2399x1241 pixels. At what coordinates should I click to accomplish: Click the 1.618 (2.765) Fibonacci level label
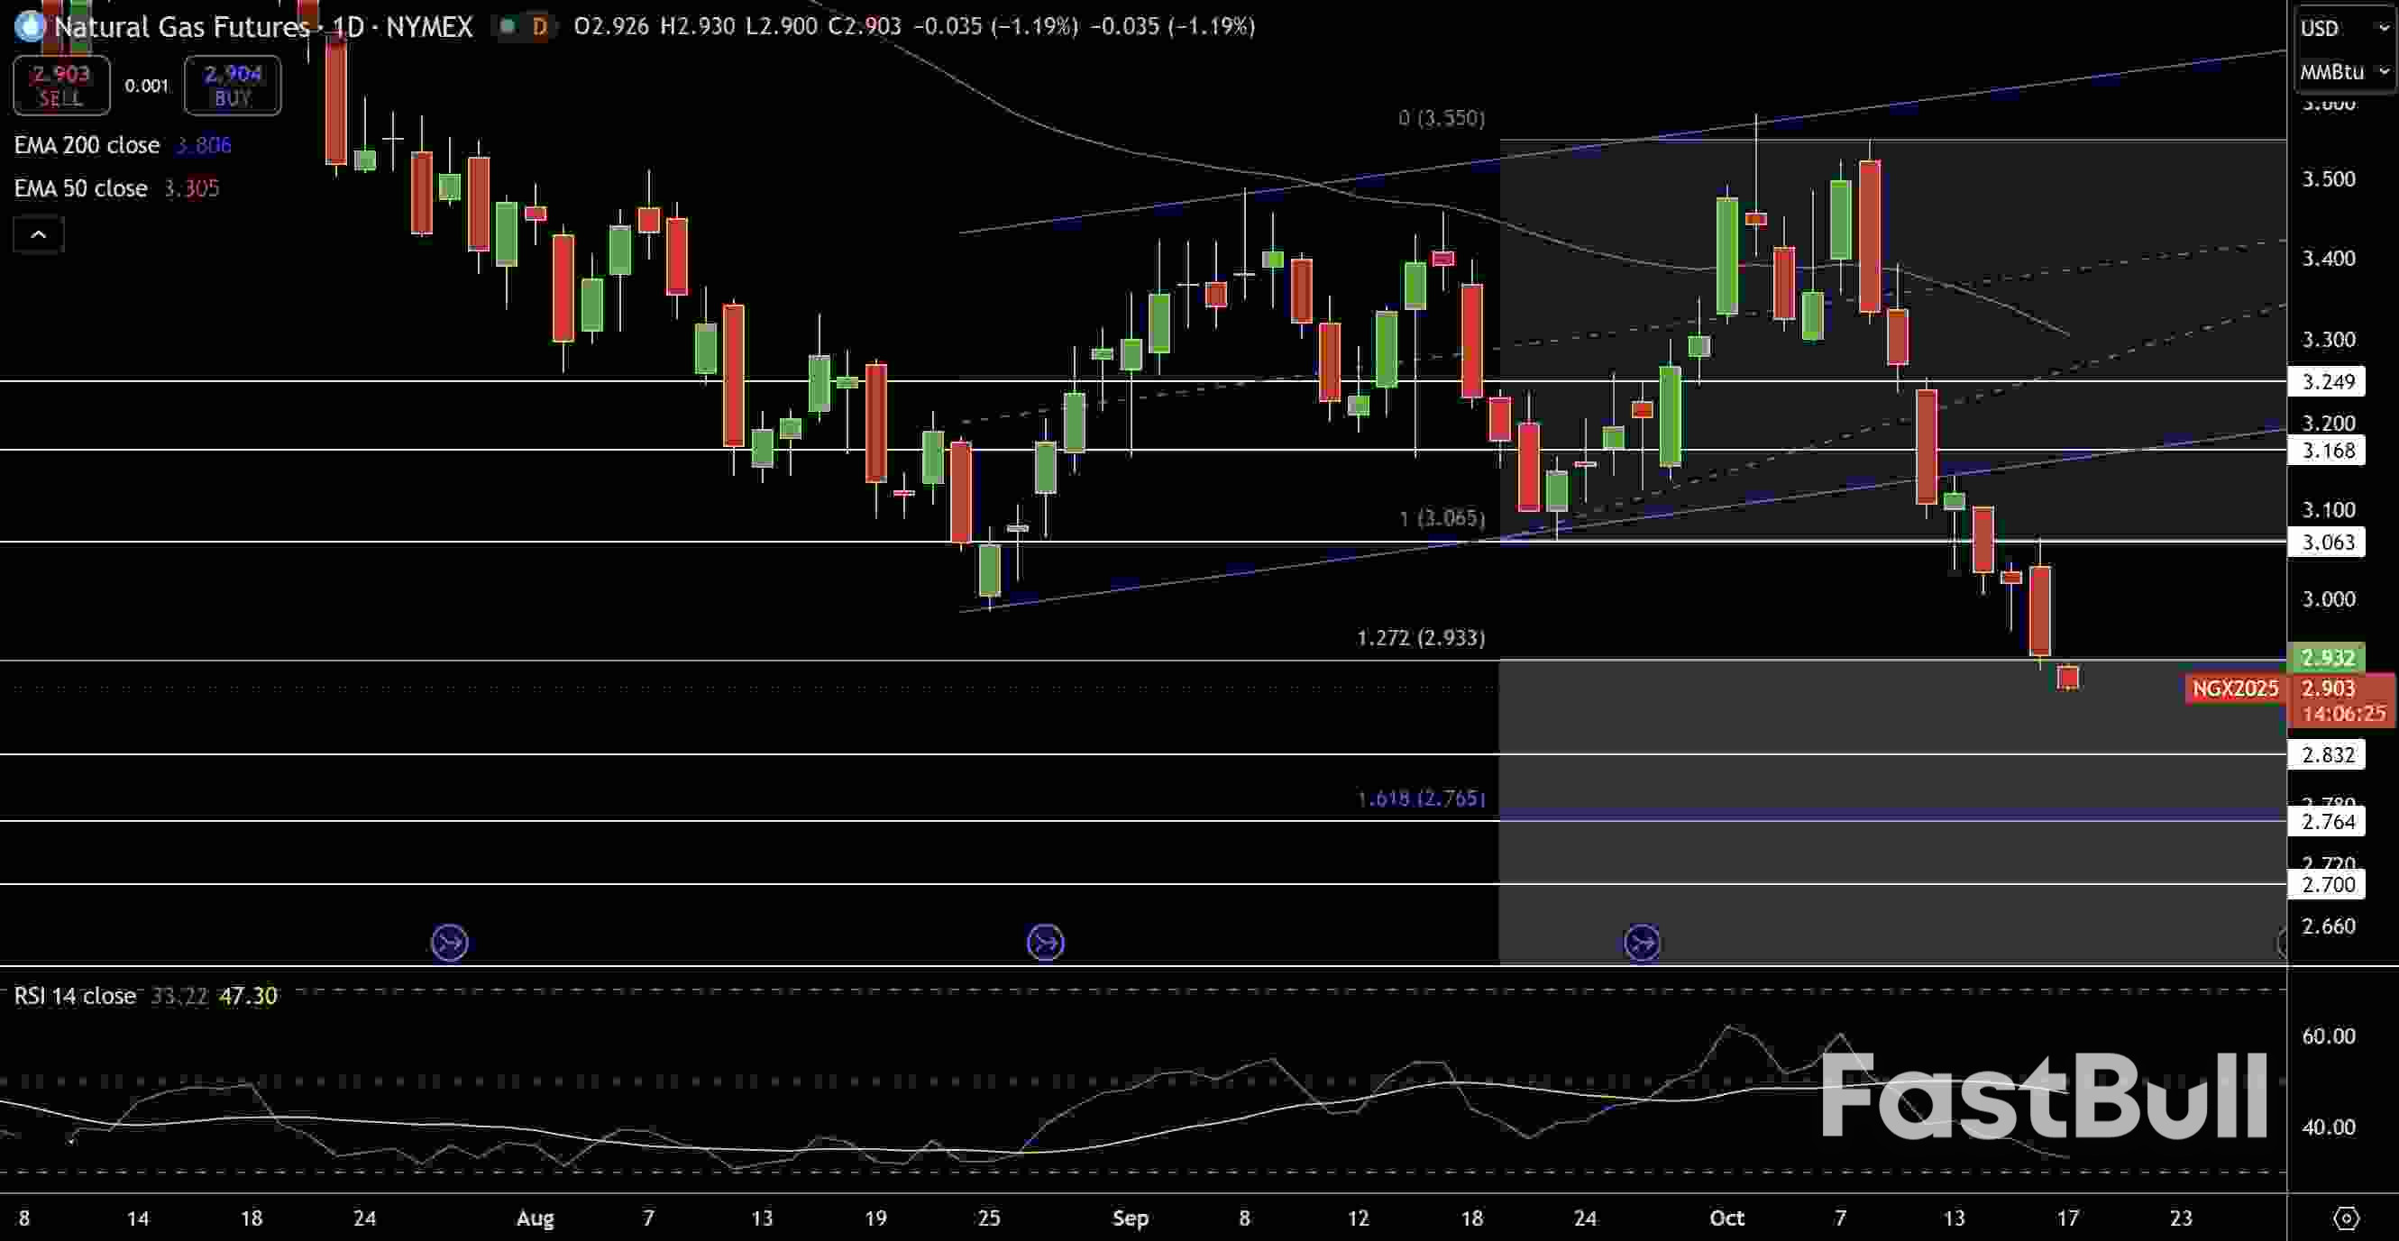pyautogui.click(x=1420, y=798)
